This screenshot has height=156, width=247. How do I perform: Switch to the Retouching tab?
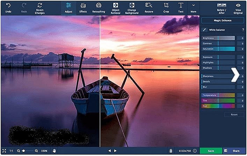pyautogui.click(x=99, y=8)
